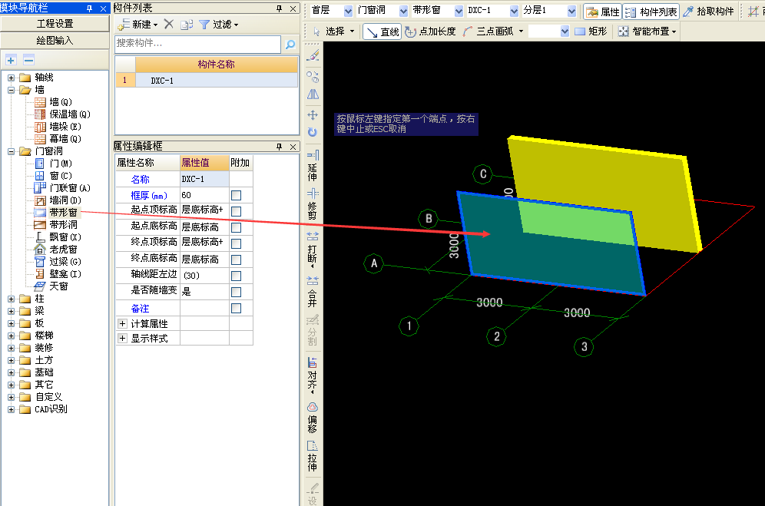
Task: Click the move tool icon in vertical toolbar
Action: click(x=313, y=115)
